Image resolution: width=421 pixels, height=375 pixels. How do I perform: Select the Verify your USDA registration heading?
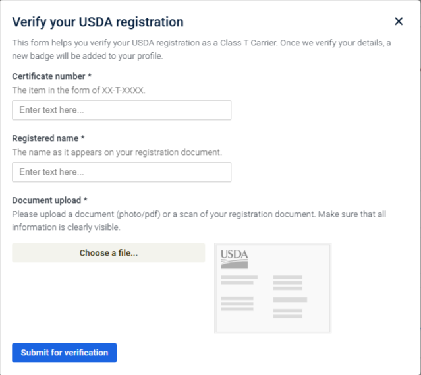(98, 22)
